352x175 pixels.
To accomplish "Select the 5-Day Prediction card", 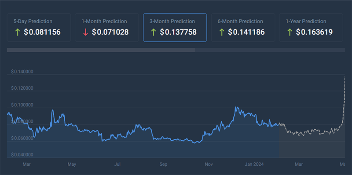I will (39, 27).
